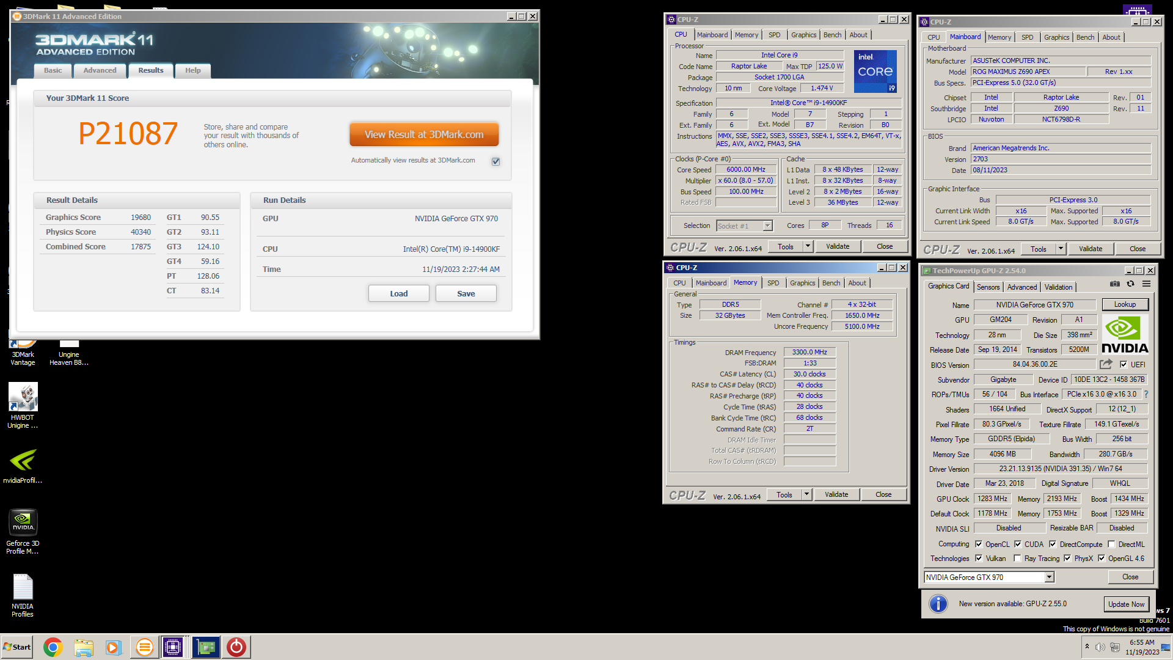Toggle the Ray Tracing checkbox
Viewport: 1173px width, 660px height.
click(1017, 558)
